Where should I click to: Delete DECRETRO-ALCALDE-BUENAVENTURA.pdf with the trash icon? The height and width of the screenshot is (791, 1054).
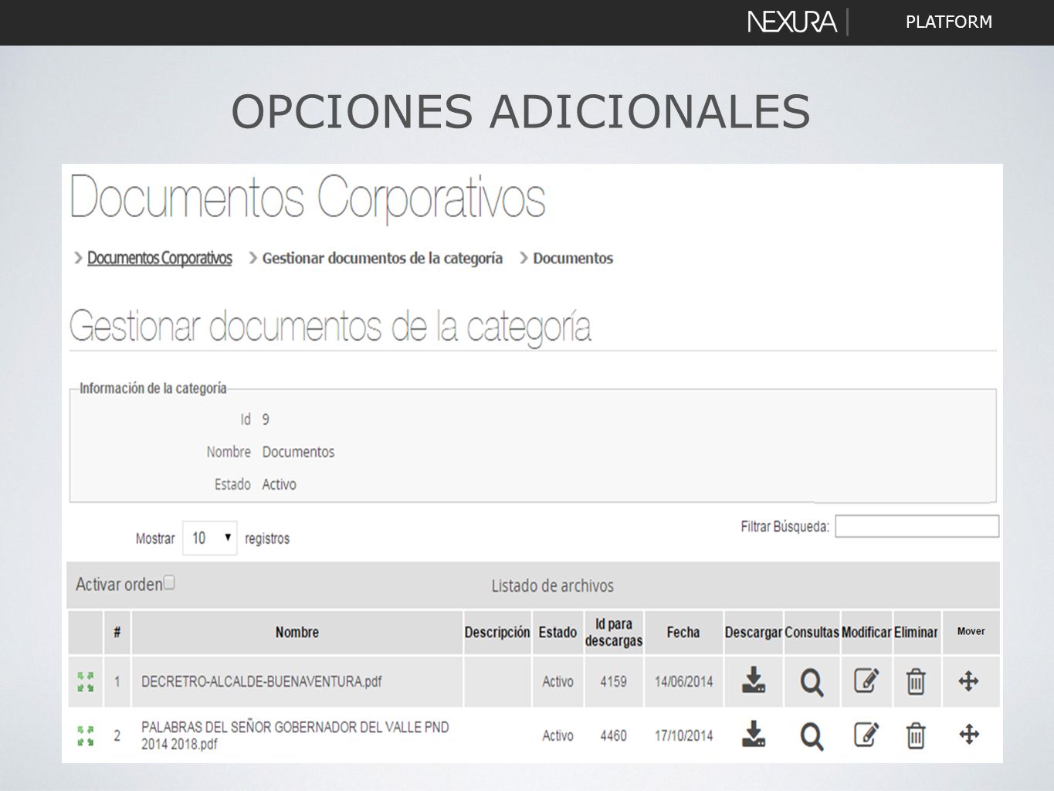916,681
